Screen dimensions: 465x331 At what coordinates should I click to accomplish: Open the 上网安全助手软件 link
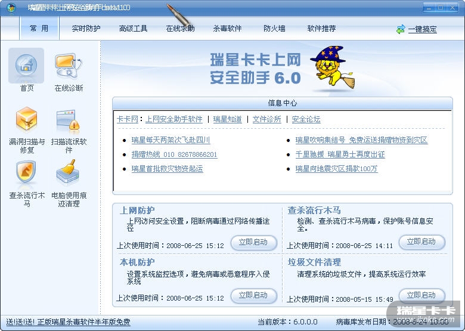tap(174, 119)
